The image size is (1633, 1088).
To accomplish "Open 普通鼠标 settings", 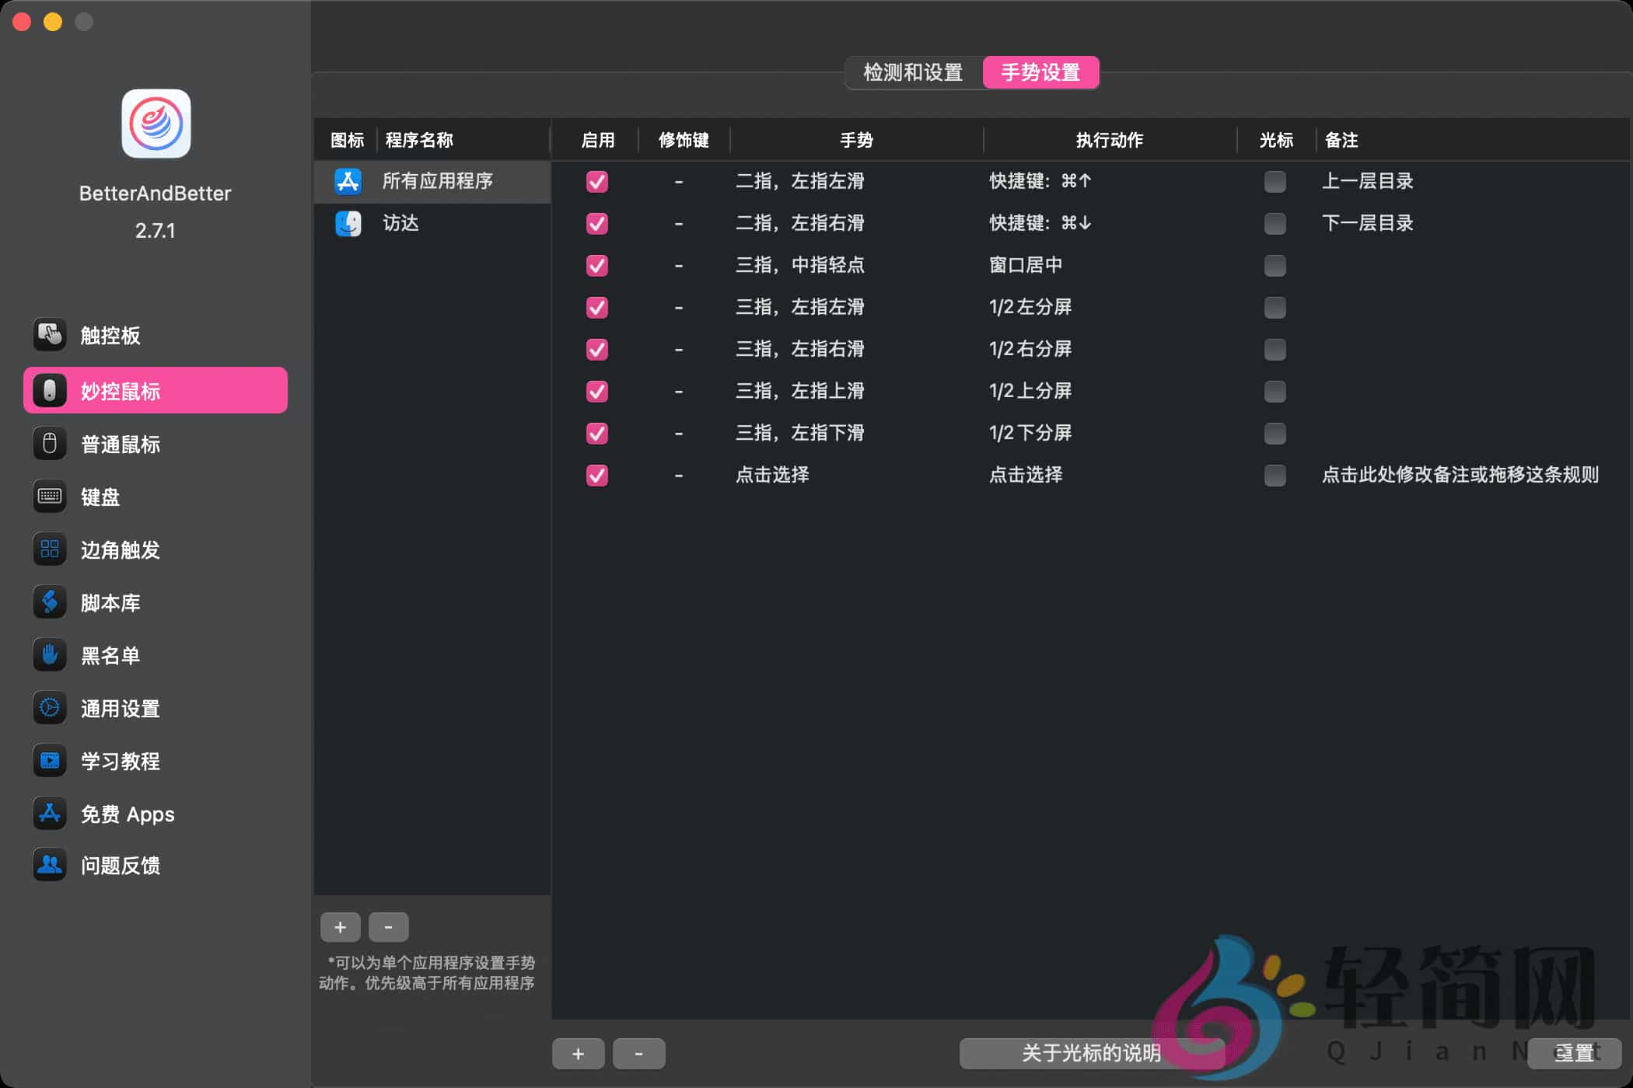I will click(x=121, y=444).
